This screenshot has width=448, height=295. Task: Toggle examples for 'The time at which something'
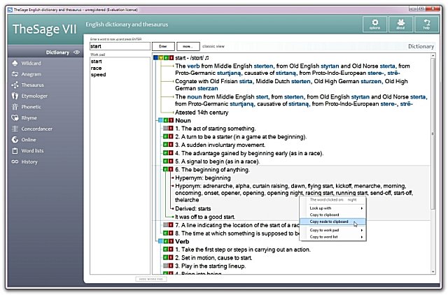point(166,233)
